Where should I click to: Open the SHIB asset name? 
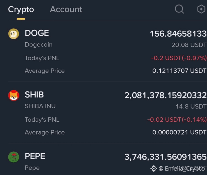tap(34, 95)
